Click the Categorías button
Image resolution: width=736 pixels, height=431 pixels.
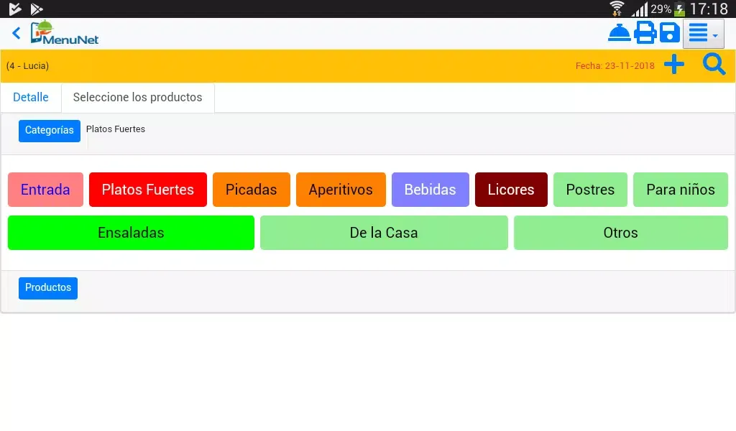click(x=50, y=131)
